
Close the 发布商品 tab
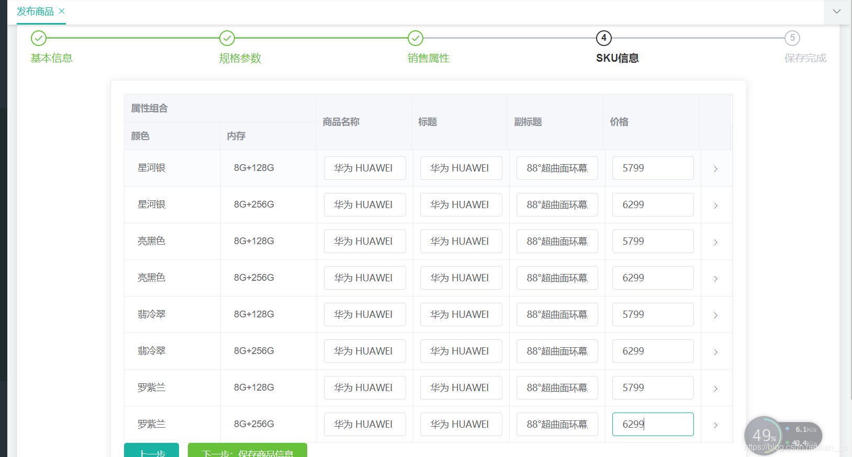click(62, 11)
